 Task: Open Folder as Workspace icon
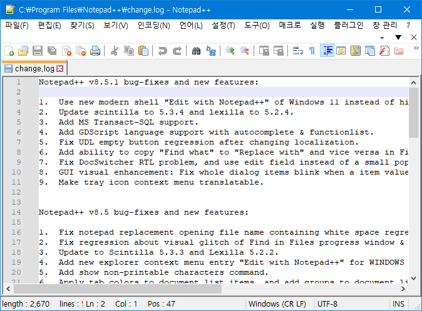pyautogui.click(x=399, y=51)
